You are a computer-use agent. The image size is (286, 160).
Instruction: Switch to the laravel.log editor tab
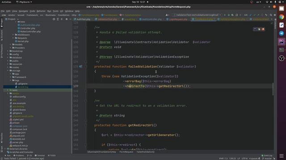(x=129, y=19)
